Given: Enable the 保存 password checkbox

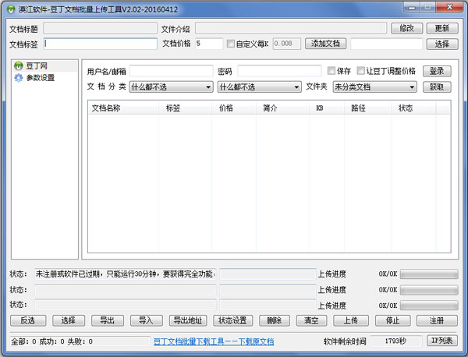Looking at the screenshot, I should tap(331, 71).
